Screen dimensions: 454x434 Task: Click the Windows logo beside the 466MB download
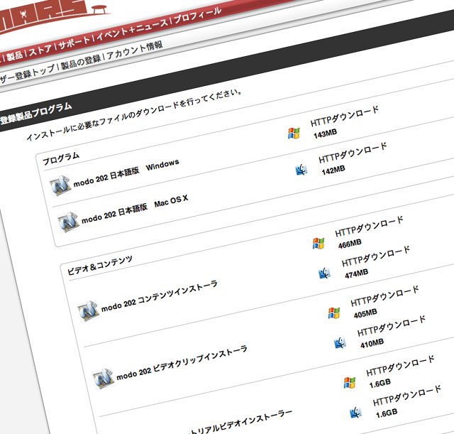319,243
